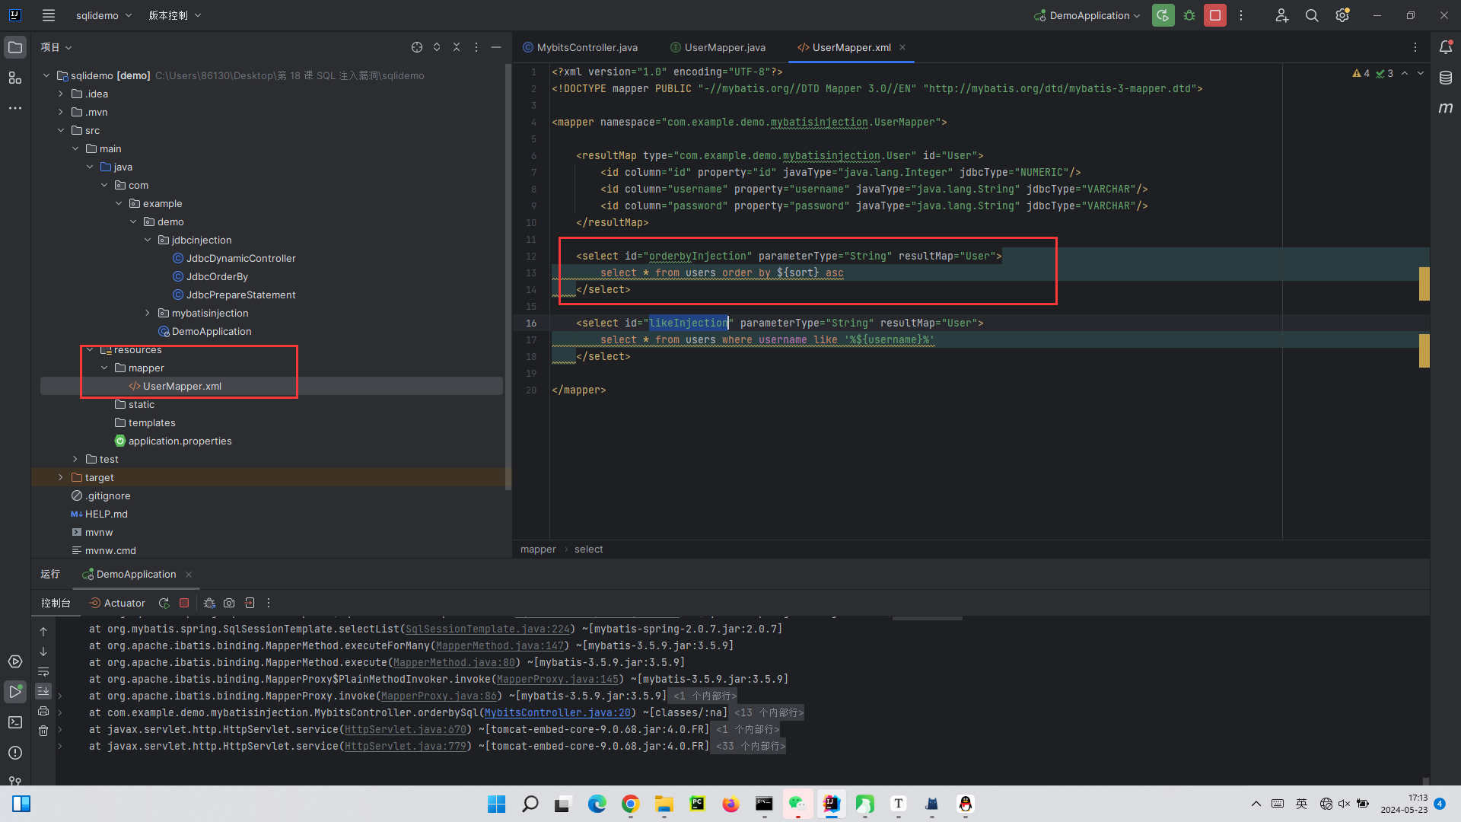Switch to the Actuator tab in run panel
Image resolution: width=1461 pixels, height=822 pixels.
pyautogui.click(x=118, y=603)
